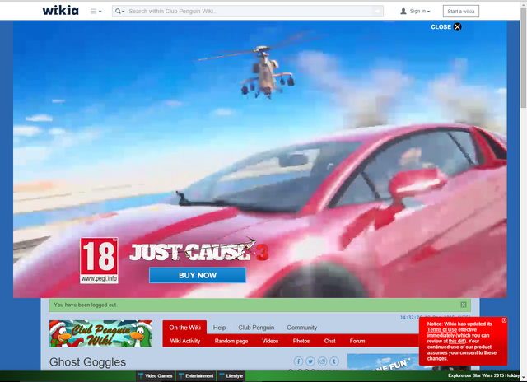Open Lifestyle in footer bar
527x382 pixels.
(231, 376)
